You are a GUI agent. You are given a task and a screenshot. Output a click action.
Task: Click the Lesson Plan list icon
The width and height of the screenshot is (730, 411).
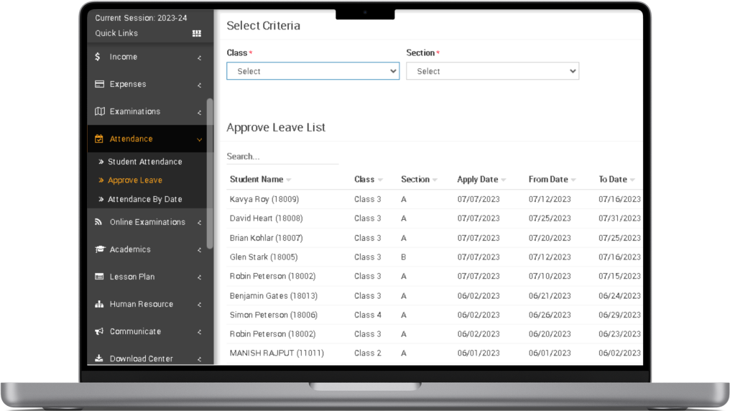99,277
